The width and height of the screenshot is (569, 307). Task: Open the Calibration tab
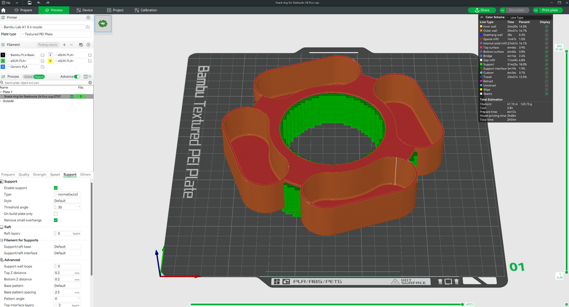pyautogui.click(x=146, y=10)
